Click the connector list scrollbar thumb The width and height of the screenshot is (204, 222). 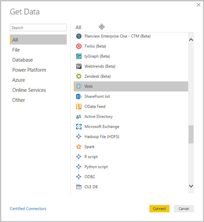[191, 134]
